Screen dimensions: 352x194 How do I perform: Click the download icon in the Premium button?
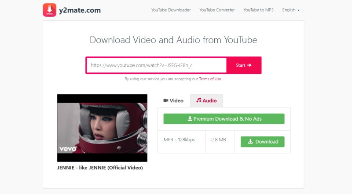190,119
